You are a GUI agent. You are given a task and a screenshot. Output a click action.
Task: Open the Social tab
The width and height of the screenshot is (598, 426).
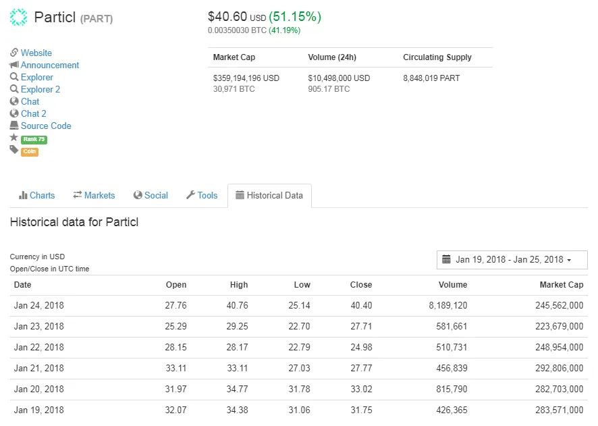pyautogui.click(x=151, y=195)
